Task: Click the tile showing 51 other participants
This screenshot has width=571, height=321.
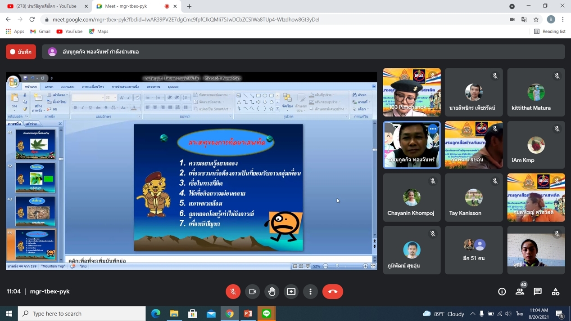Action: point(474,250)
